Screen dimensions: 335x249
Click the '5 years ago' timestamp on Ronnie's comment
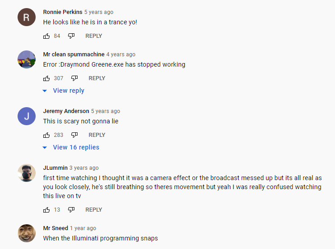click(x=99, y=12)
